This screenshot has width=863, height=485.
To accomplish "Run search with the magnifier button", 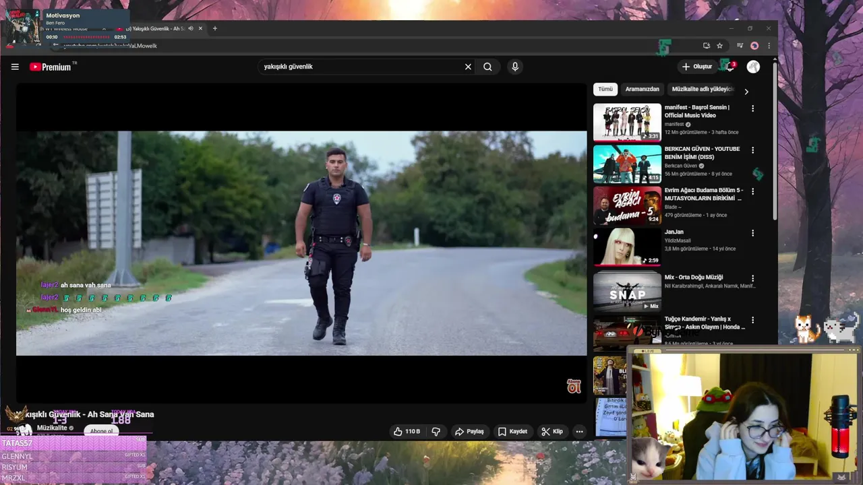I will (487, 67).
